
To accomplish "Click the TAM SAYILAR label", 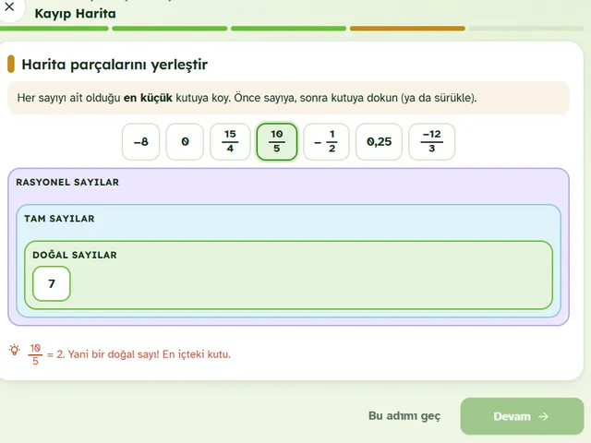I will (59, 219).
